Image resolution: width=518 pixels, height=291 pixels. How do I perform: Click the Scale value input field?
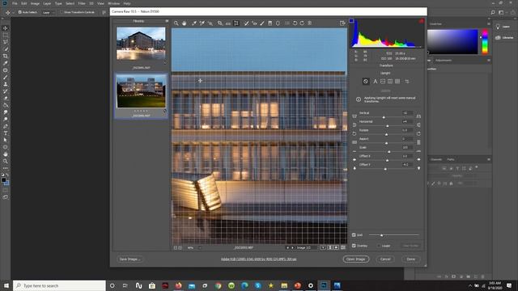[x=407, y=147]
